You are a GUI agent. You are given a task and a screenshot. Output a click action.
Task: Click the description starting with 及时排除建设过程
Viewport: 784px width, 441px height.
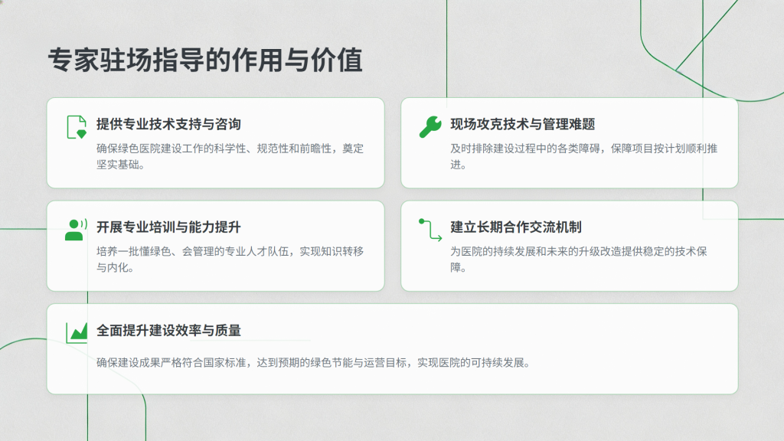[x=583, y=156]
